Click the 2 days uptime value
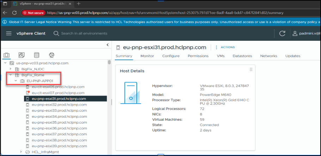 (205, 130)
